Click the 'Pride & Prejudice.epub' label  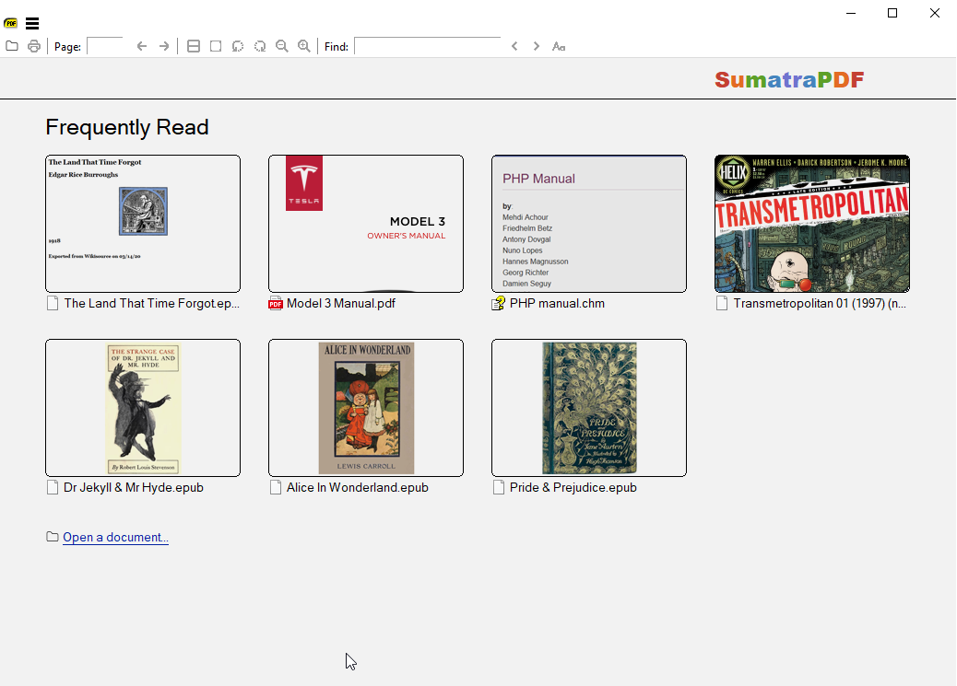click(x=573, y=487)
